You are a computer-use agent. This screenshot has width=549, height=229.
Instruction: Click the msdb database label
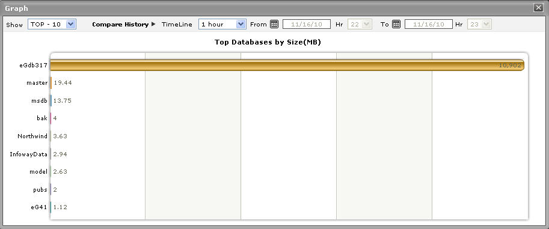pyautogui.click(x=39, y=101)
